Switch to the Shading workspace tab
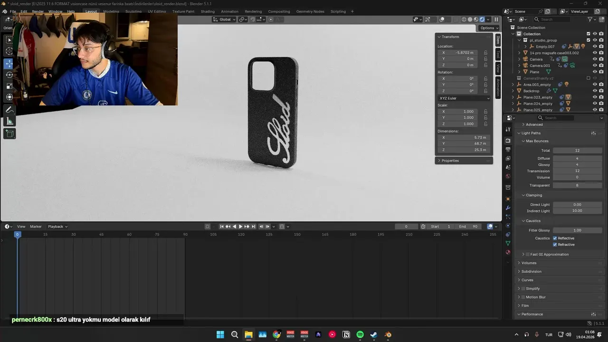Image resolution: width=608 pixels, height=342 pixels. (208, 11)
